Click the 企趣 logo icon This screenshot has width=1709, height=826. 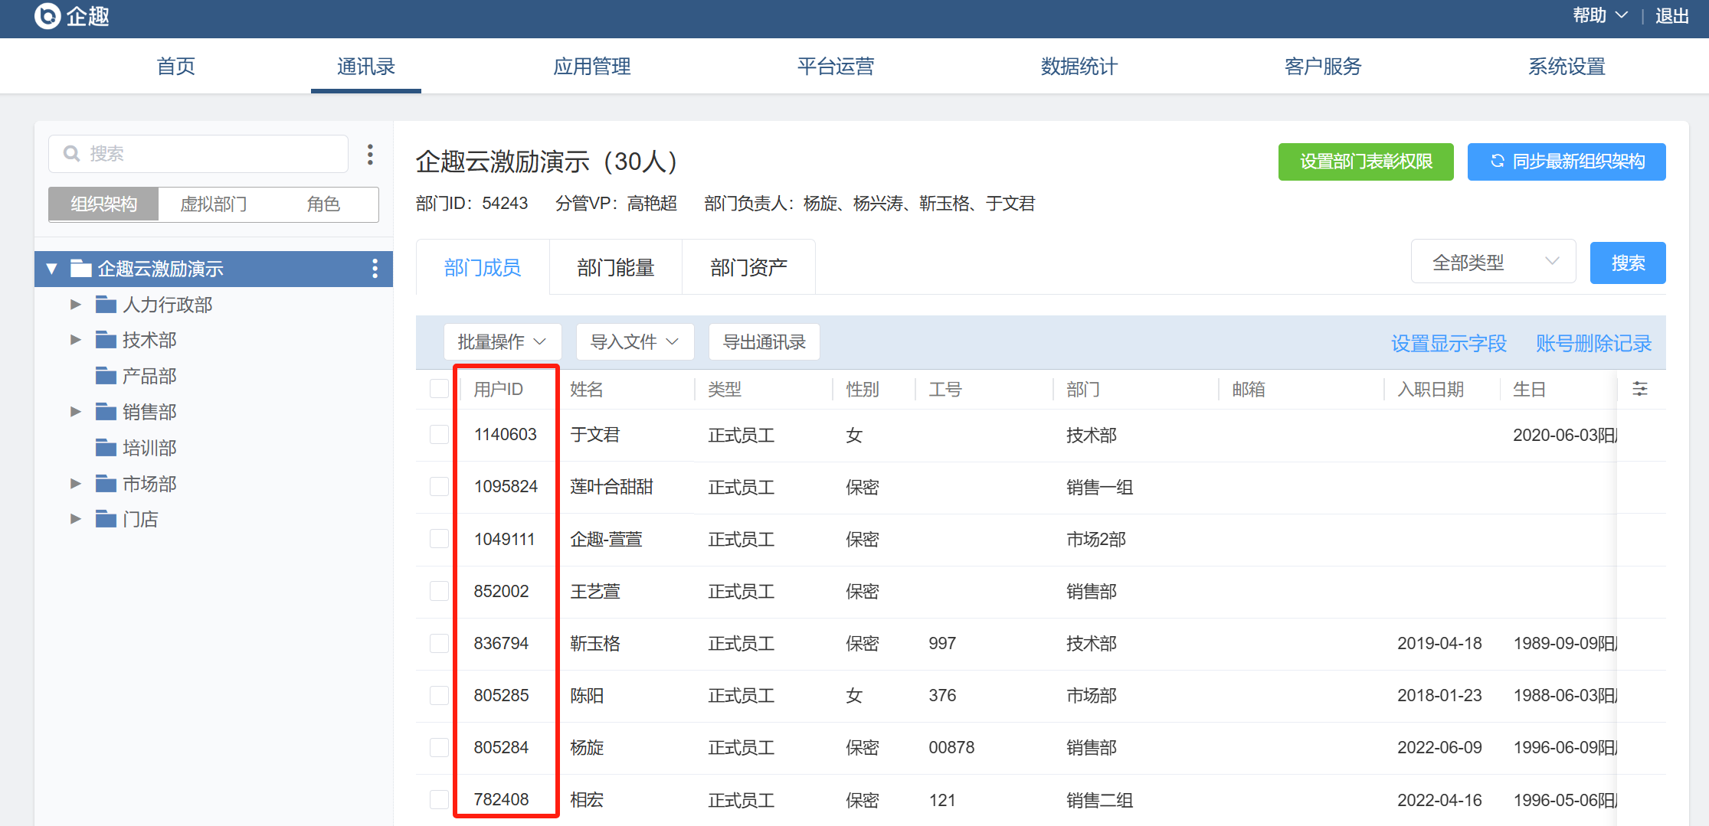coord(47,15)
